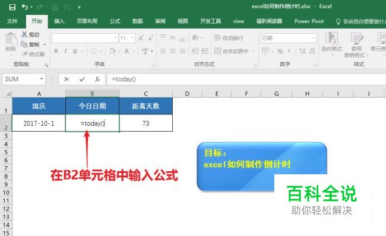The width and height of the screenshot is (386, 236).
Task: Click the 剪切 cut button
Action: coord(30,34)
